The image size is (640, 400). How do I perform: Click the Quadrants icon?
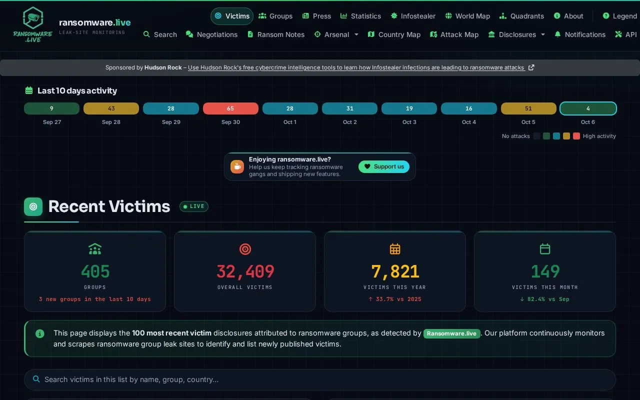click(x=502, y=16)
